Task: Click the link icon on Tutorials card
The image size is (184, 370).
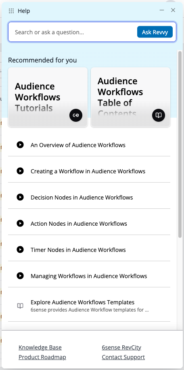Action: tap(76, 115)
